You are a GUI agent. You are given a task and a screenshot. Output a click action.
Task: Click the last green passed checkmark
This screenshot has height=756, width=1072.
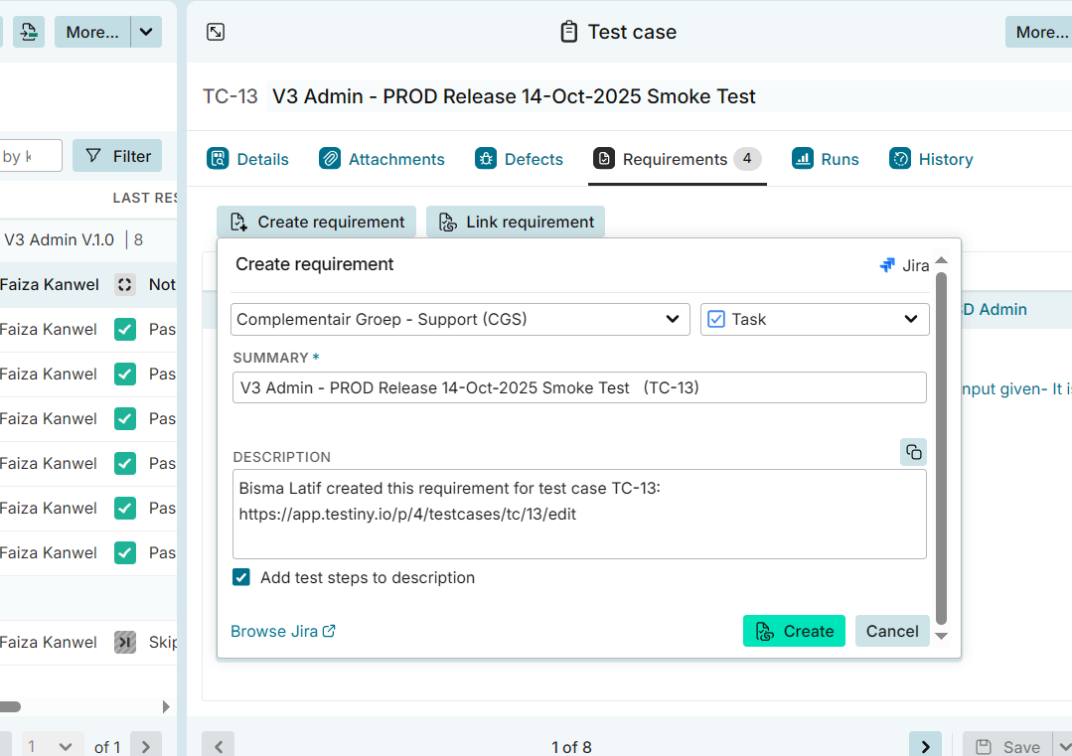click(124, 552)
